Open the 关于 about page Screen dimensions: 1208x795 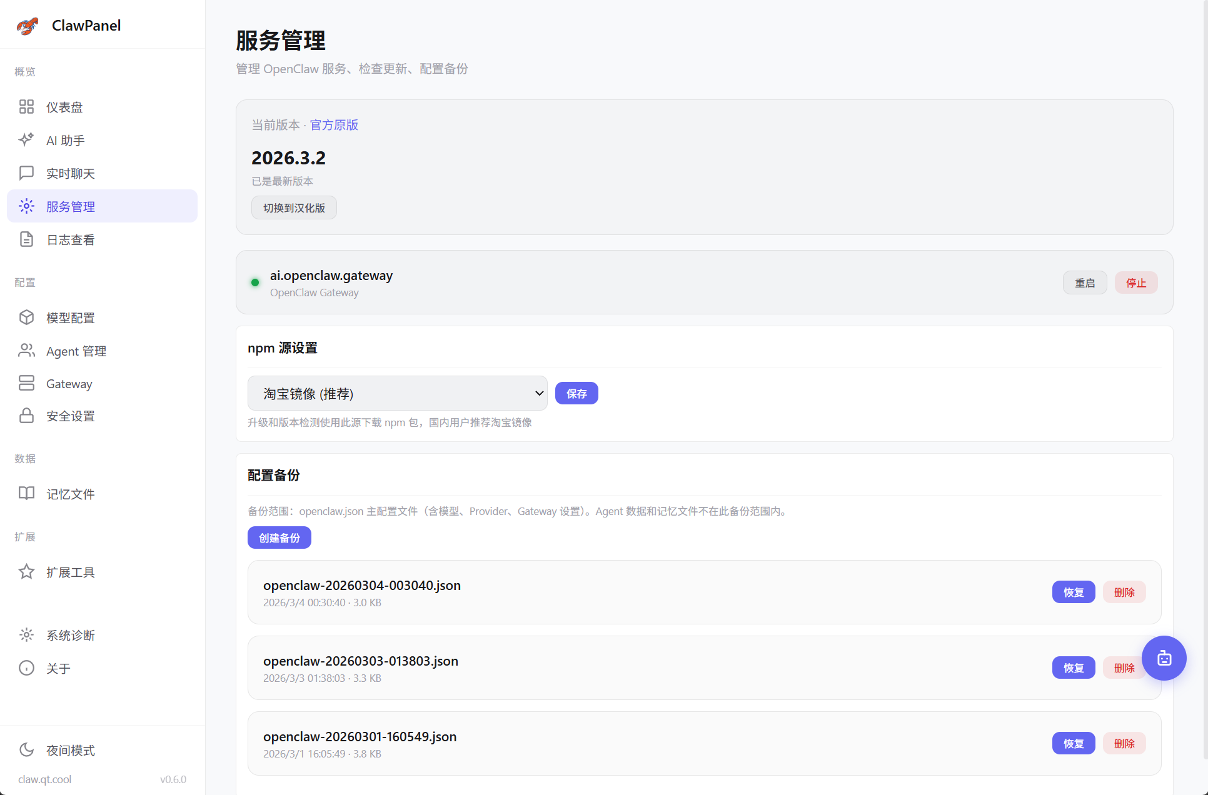(x=102, y=668)
